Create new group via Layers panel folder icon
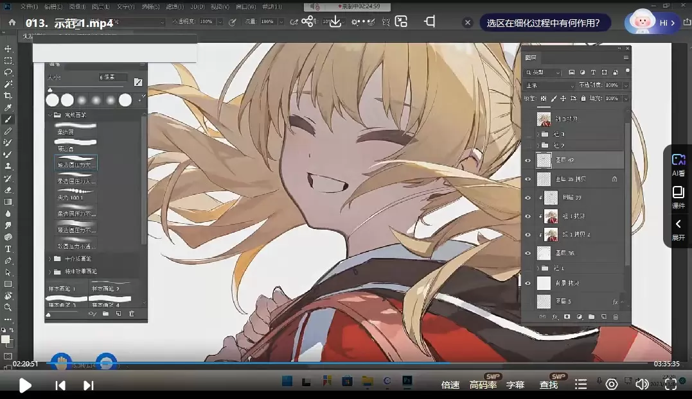This screenshot has width=692, height=399. click(591, 317)
